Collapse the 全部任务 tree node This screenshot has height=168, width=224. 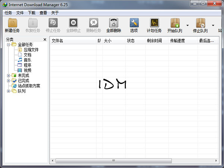coord(9,44)
